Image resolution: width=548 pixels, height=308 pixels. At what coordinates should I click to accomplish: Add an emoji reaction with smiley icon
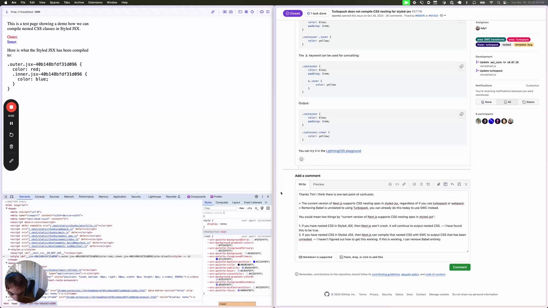tap(301, 159)
